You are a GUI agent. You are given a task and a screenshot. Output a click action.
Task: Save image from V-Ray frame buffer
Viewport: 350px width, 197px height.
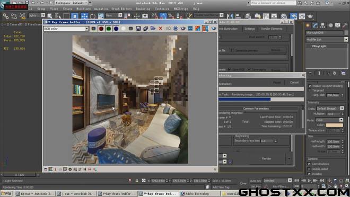(x=138, y=29)
